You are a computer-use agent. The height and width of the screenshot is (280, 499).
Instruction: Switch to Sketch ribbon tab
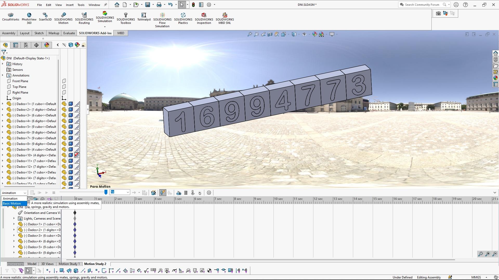click(x=39, y=33)
